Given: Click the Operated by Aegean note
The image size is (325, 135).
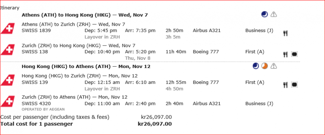Looking at the screenshot, I should [x=43, y=109].
